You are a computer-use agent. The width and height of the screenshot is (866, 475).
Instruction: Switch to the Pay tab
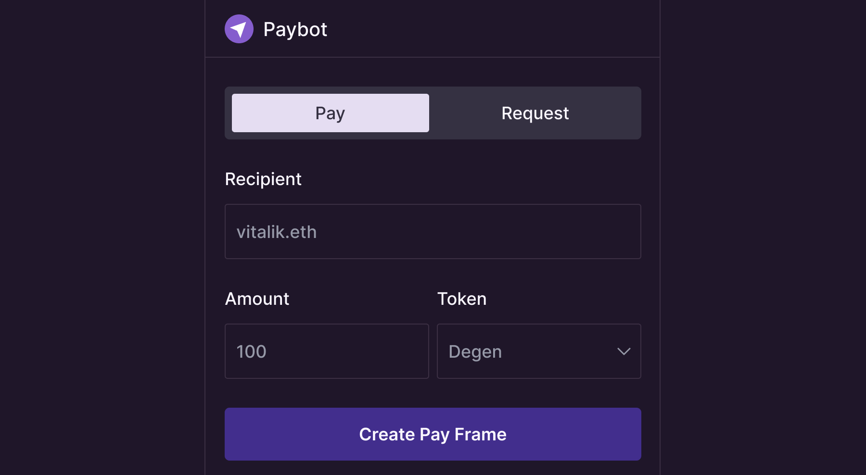pos(330,113)
